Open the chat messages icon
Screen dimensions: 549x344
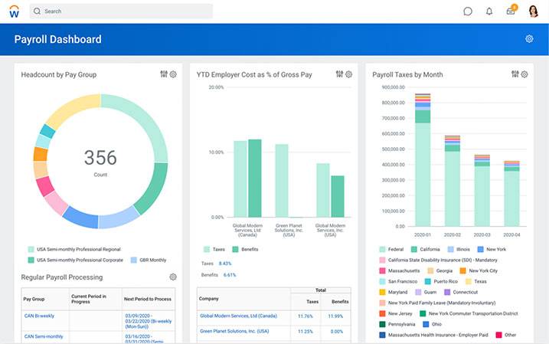tap(468, 11)
